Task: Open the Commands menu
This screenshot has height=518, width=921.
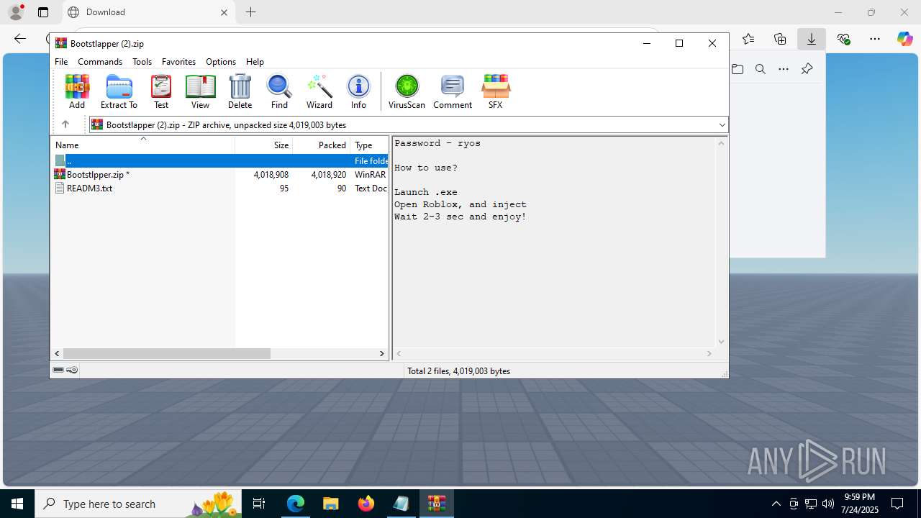Action: (100, 62)
